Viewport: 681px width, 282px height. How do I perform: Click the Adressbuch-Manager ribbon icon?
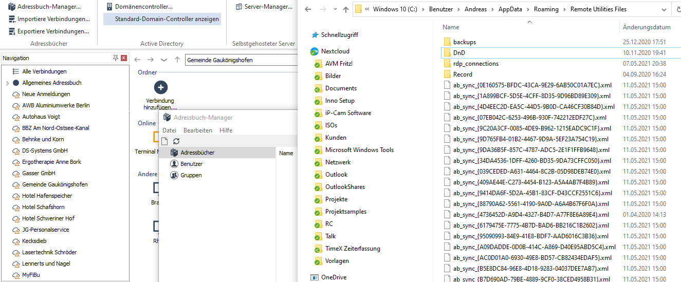[12, 7]
